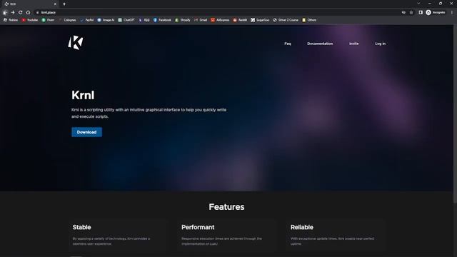The image size is (457, 257).
Task: Open the Documentation navigation link
Action: pyautogui.click(x=320, y=44)
